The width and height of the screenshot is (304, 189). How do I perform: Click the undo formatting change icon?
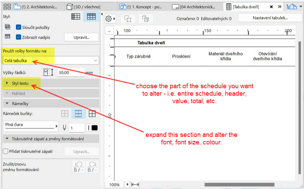(x=78, y=167)
